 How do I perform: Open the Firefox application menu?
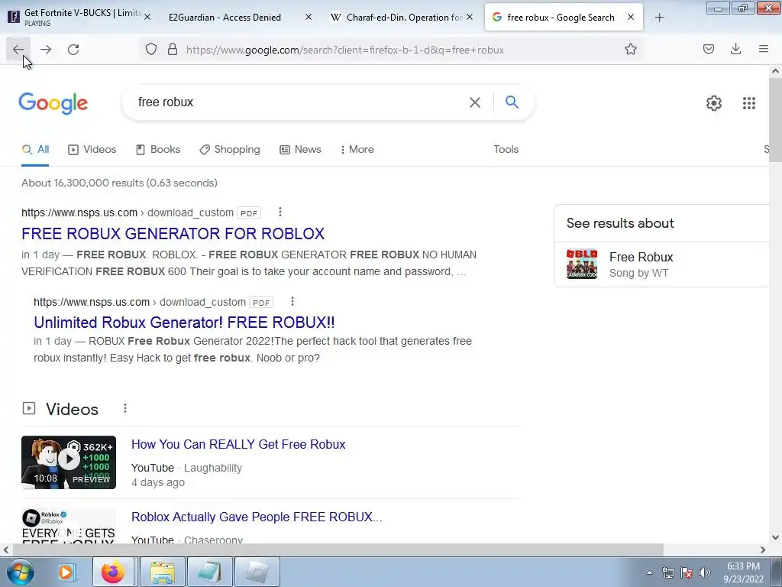pyautogui.click(x=763, y=49)
